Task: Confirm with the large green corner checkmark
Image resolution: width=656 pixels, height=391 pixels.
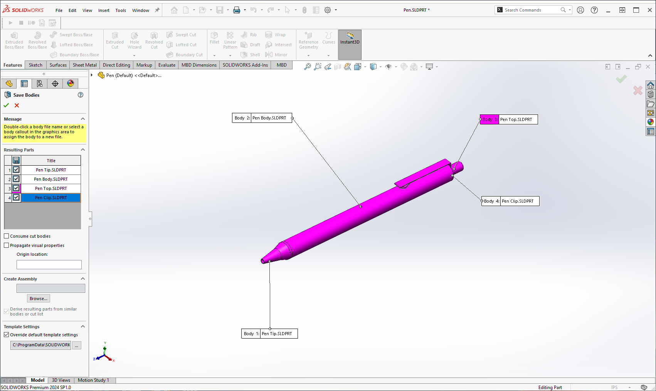Action: click(621, 79)
